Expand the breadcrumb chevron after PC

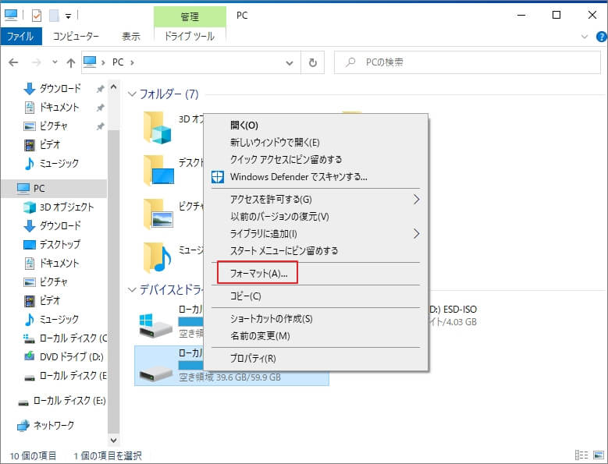tap(132, 62)
